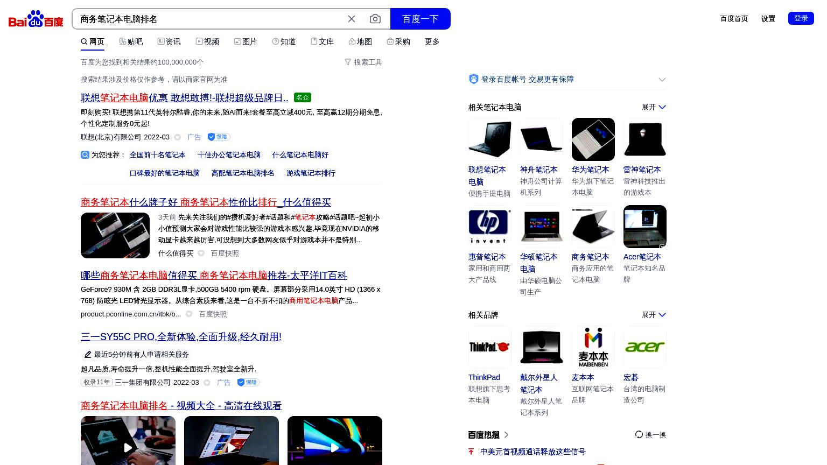Open the Acer笔记本 link
The image size is (827, 465).
(x=642, y=257)
